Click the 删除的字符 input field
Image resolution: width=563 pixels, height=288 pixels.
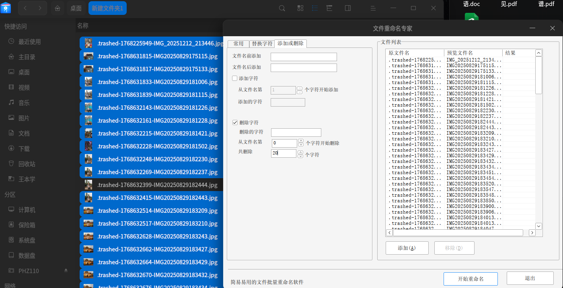296,132
